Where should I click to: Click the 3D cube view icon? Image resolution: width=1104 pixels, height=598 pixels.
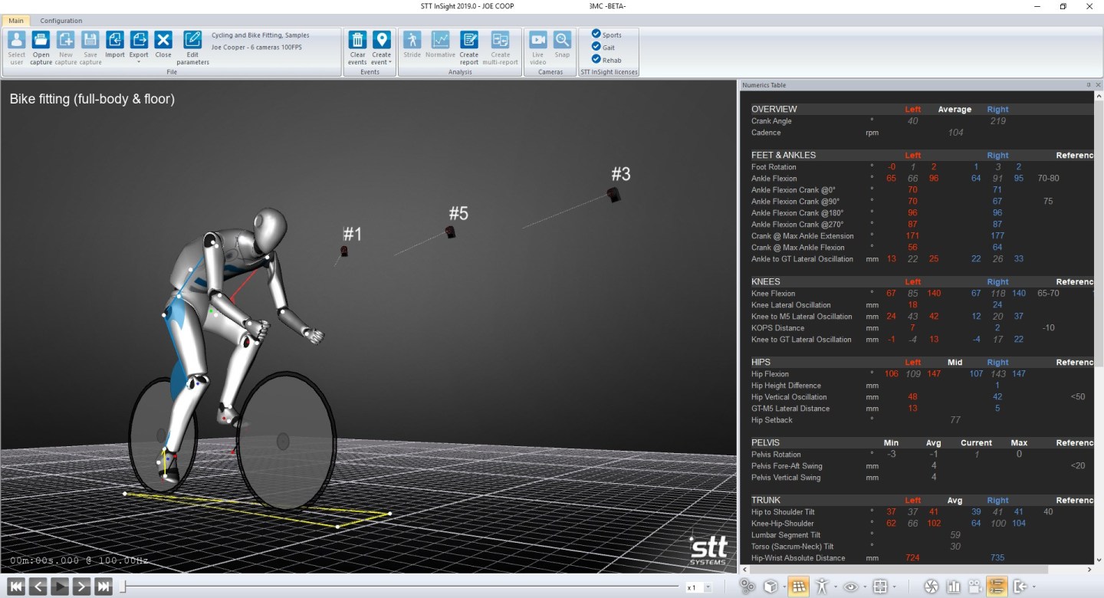point(770,586)
